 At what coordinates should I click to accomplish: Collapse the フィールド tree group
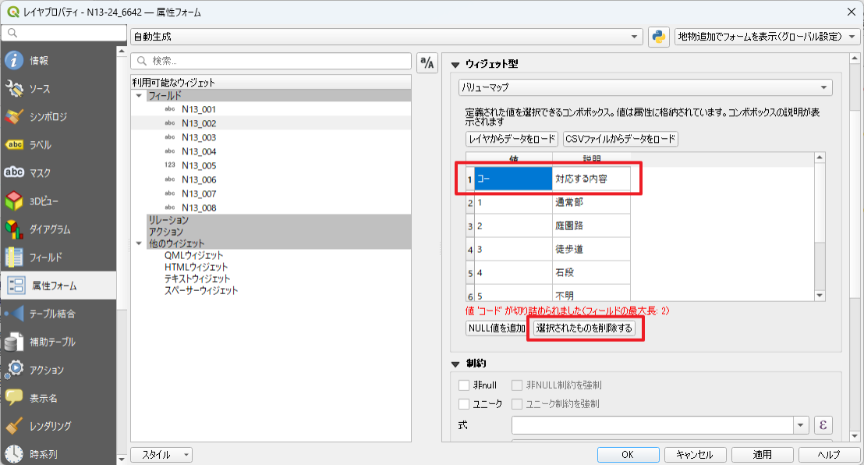point(140,95)
